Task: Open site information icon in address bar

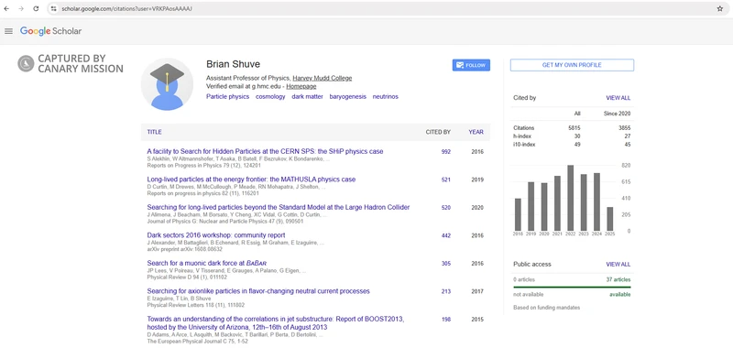Action: coord(53,9)
